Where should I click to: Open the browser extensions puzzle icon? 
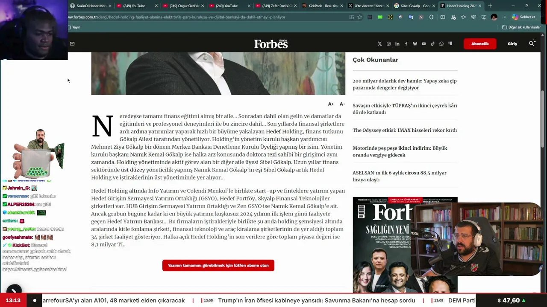(x=431, y=17)
